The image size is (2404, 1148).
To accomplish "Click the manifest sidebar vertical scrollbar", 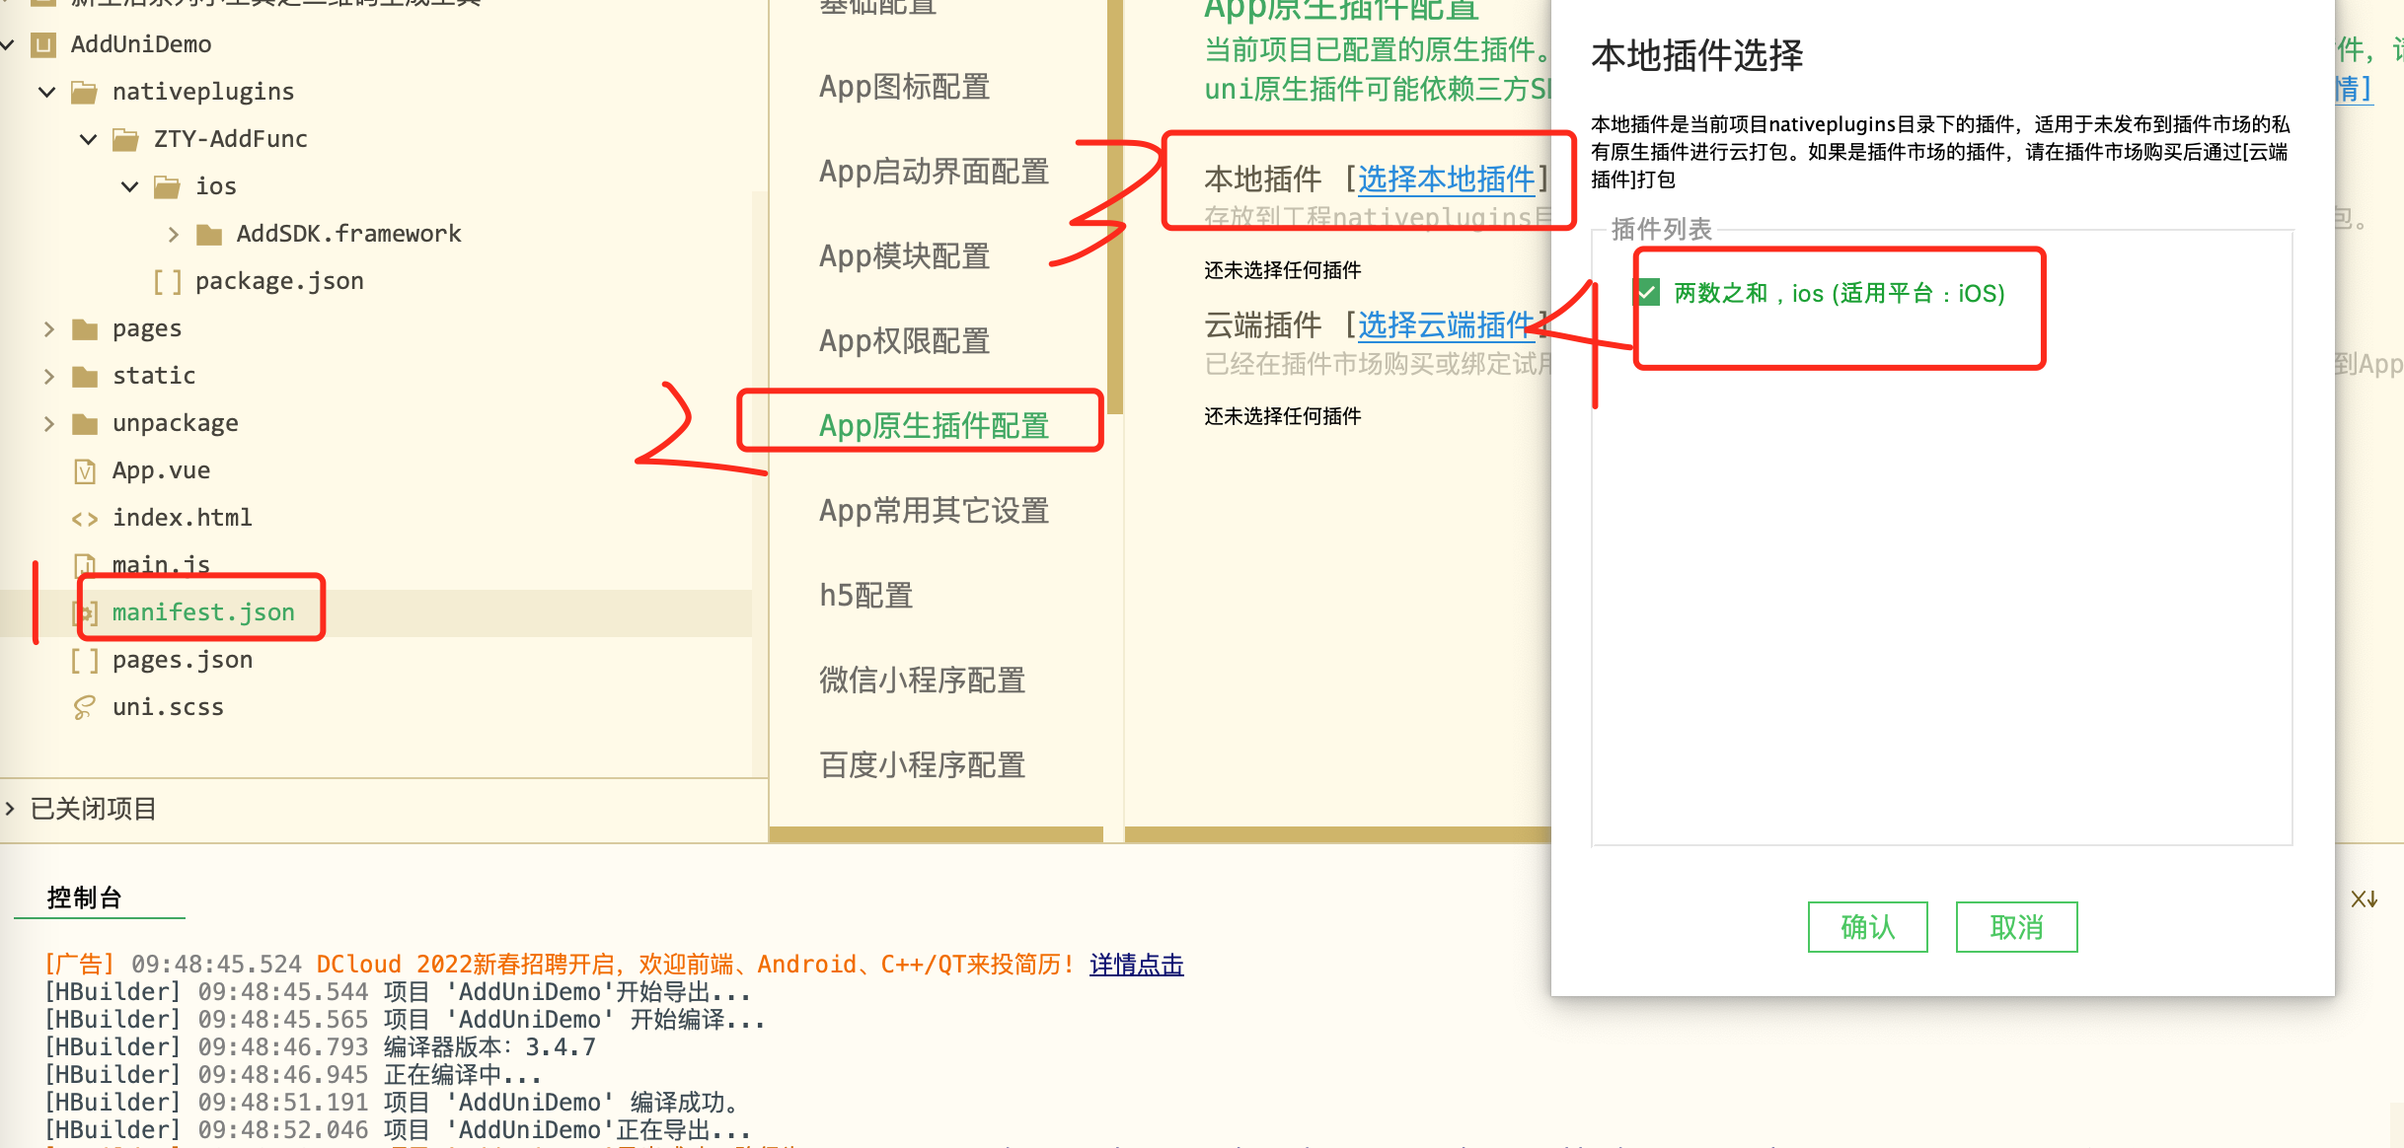I will click(1115, 207).
